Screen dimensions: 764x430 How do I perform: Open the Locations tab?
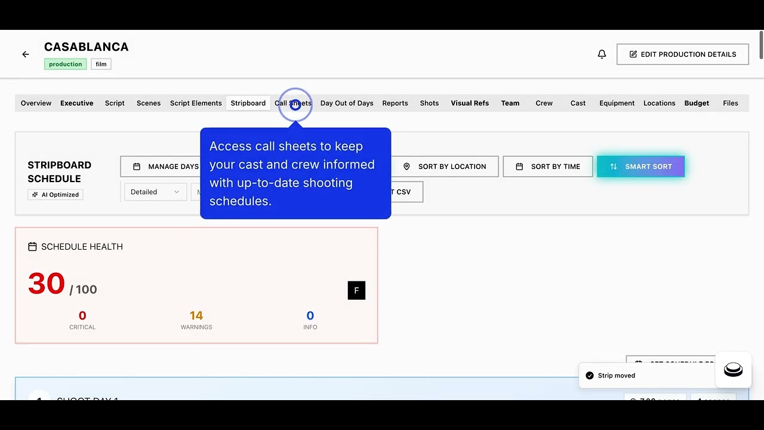click(659, 103)
